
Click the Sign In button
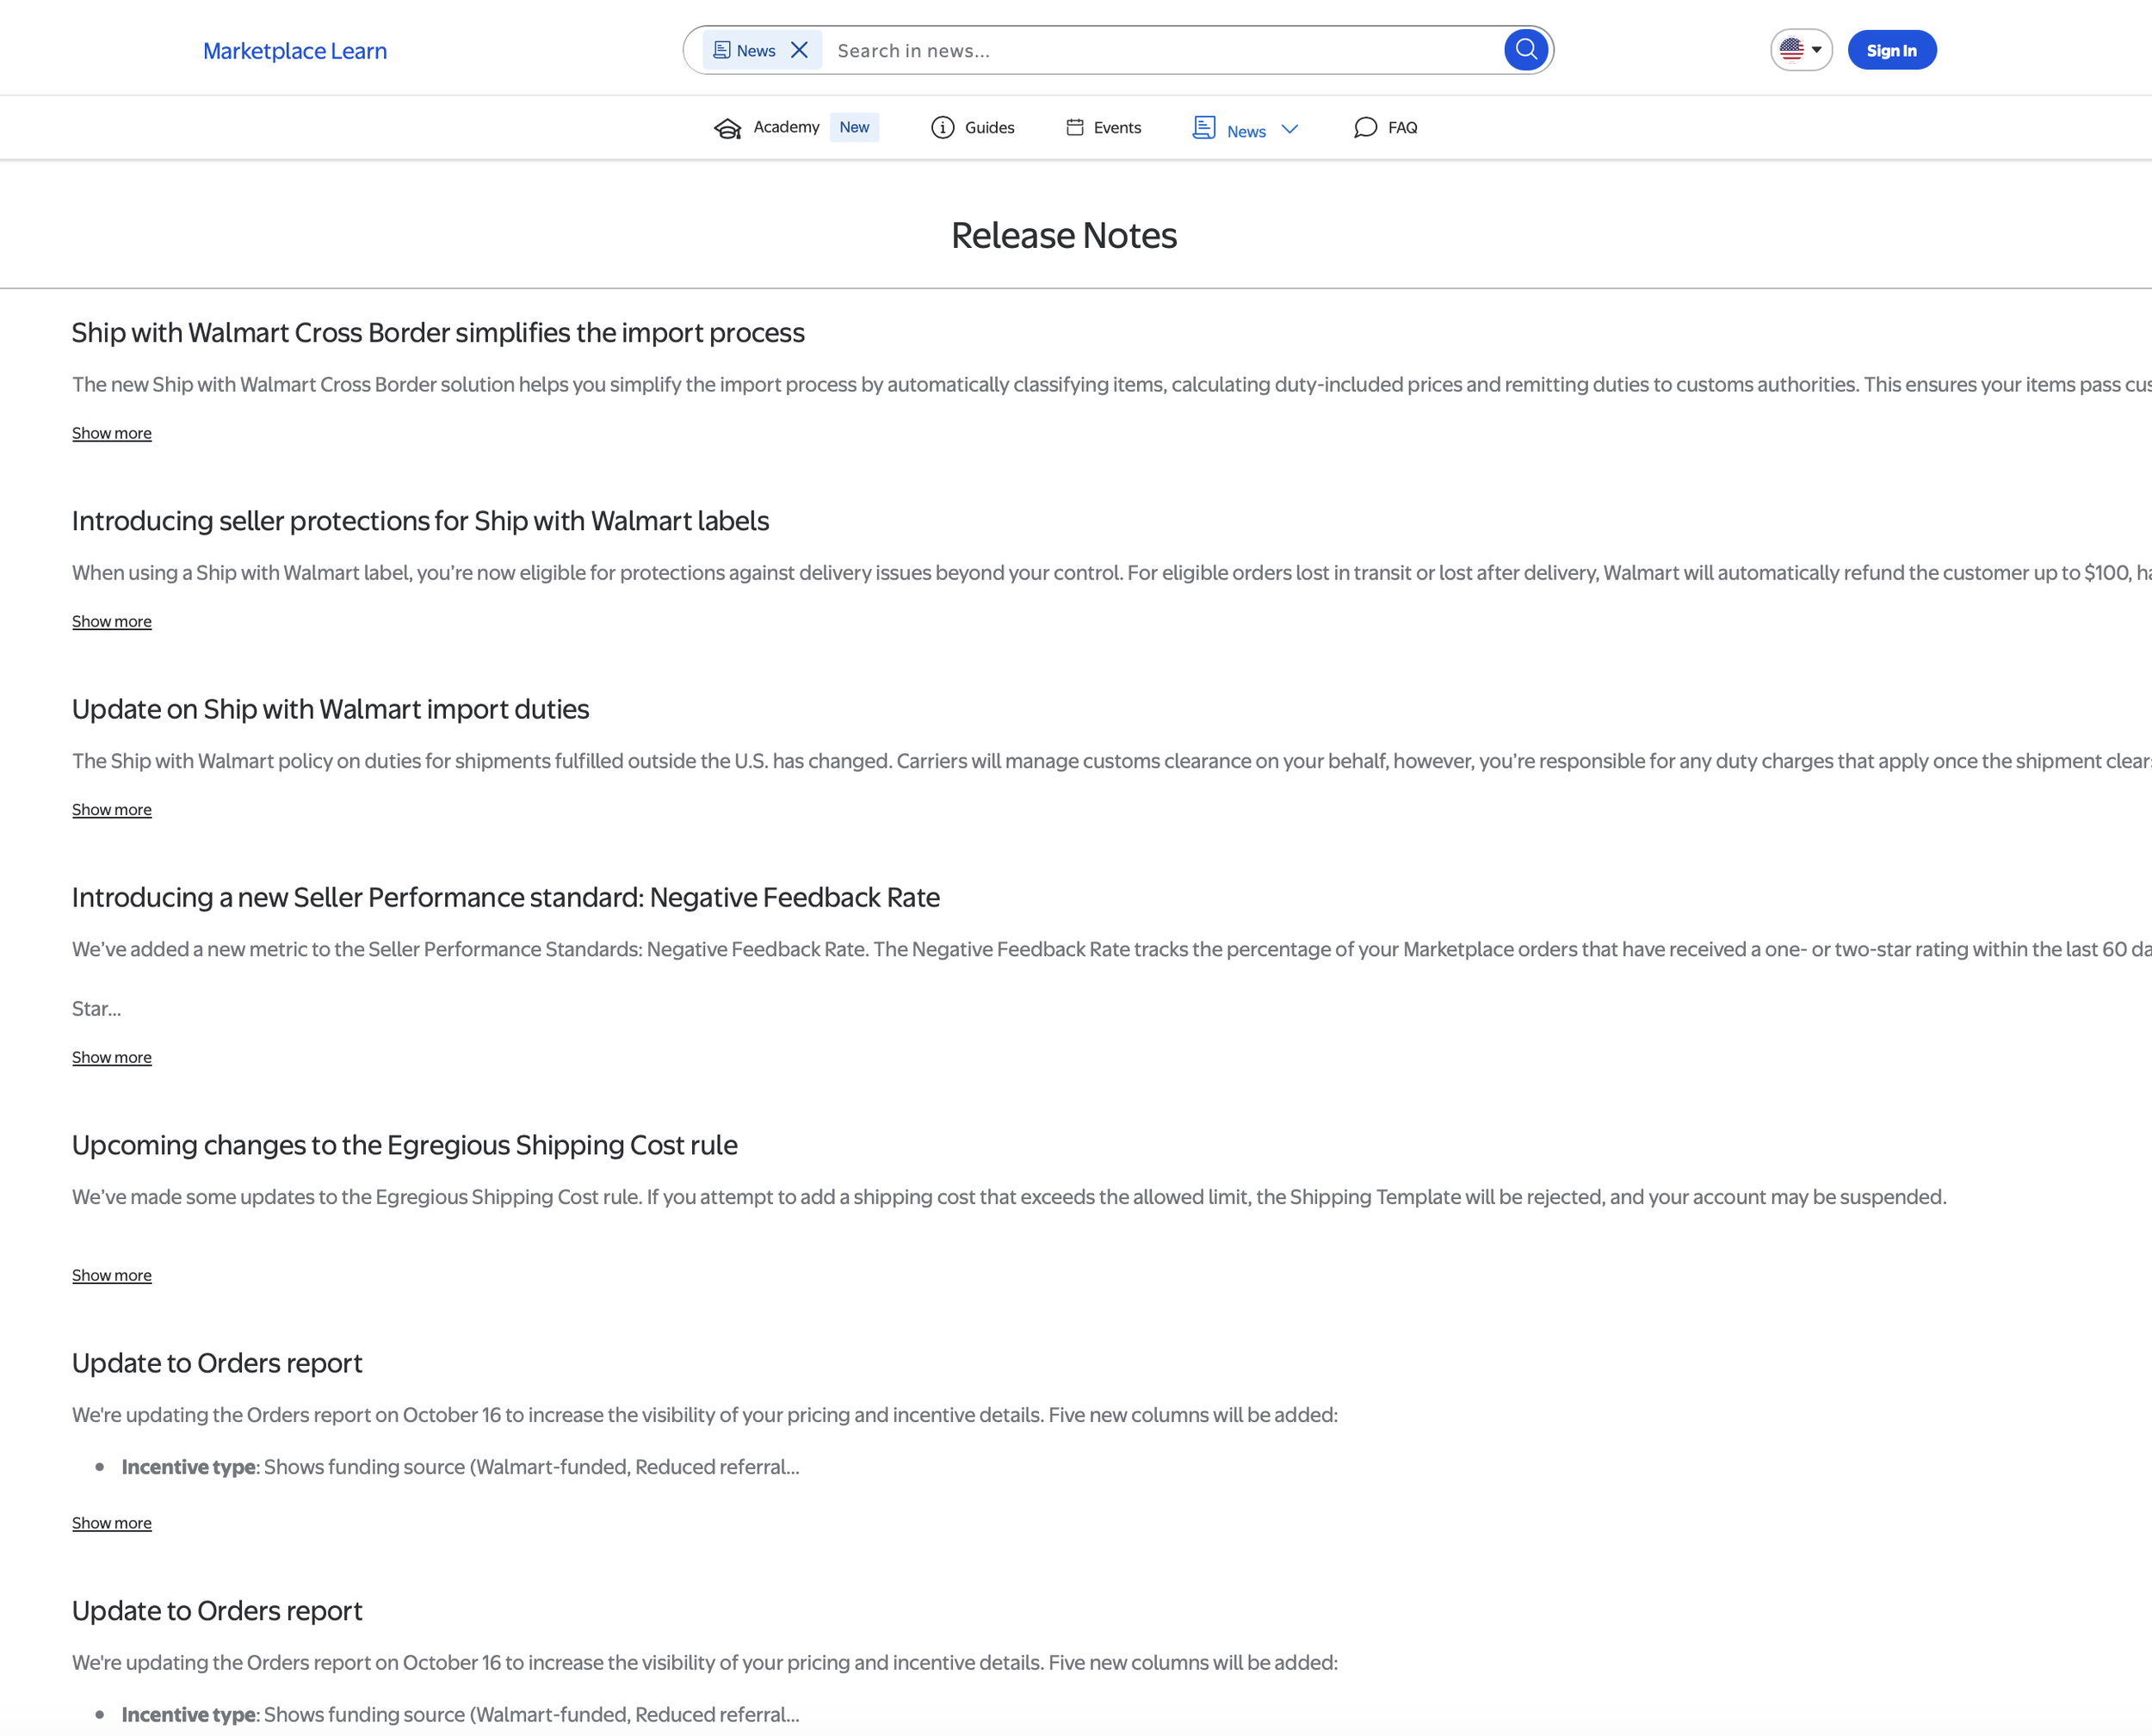1891,49
